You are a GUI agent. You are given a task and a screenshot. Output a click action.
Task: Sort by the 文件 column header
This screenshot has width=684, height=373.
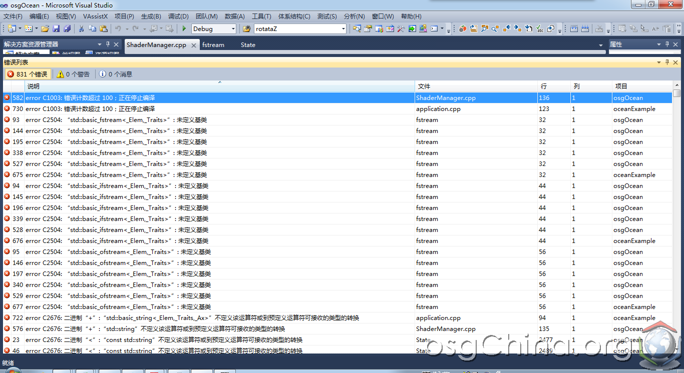[x=476, y=86]
